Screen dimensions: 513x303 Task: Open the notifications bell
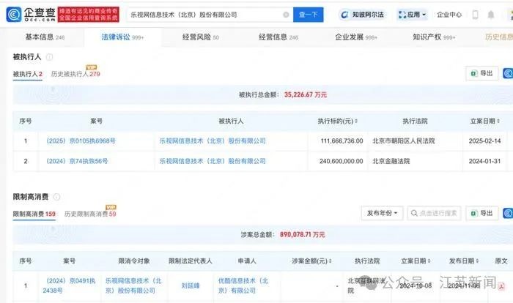coord(491,15)
